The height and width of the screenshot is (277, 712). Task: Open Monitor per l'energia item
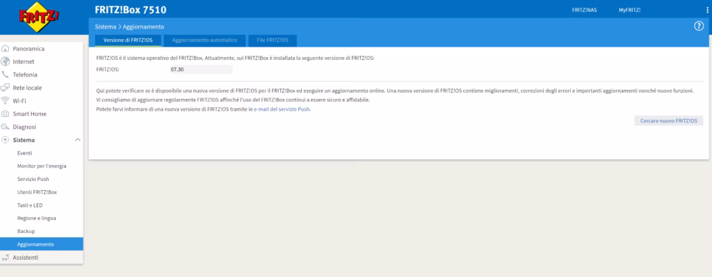[41, 166]
